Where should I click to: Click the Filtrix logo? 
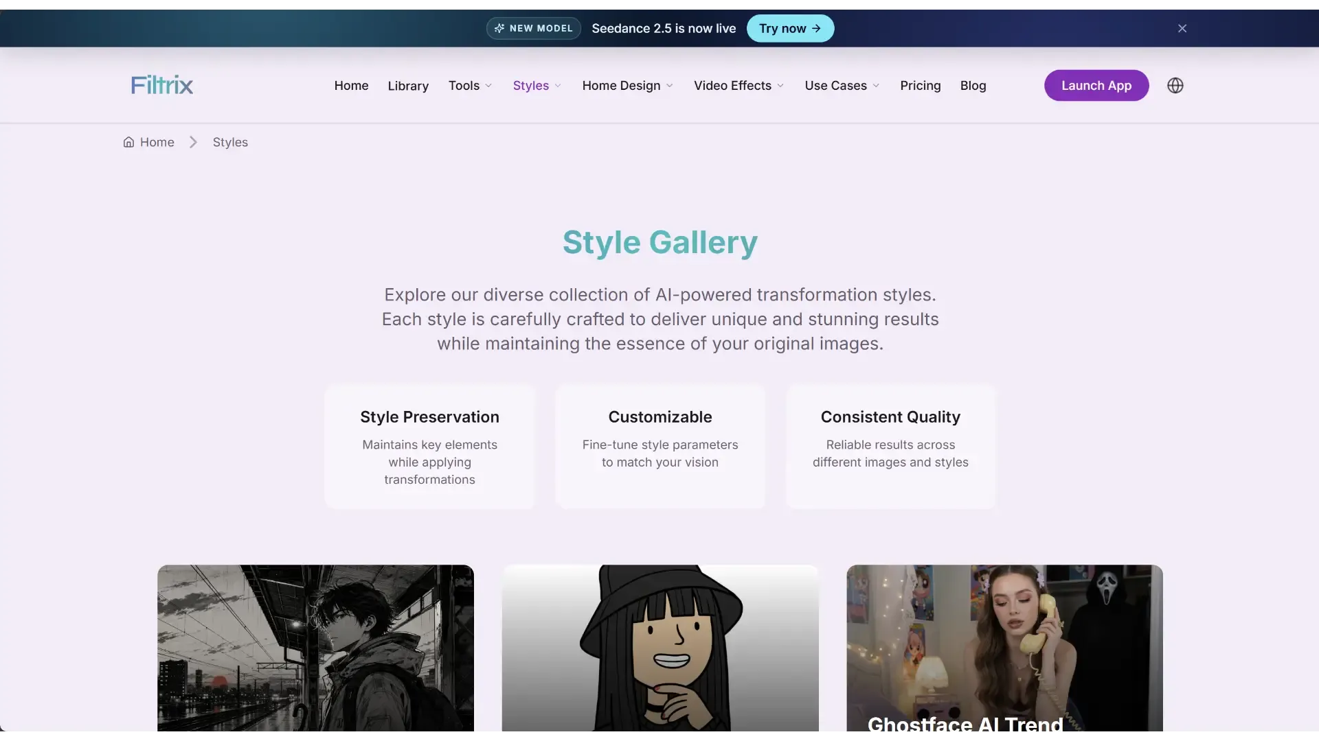click(x=162, y=85)
